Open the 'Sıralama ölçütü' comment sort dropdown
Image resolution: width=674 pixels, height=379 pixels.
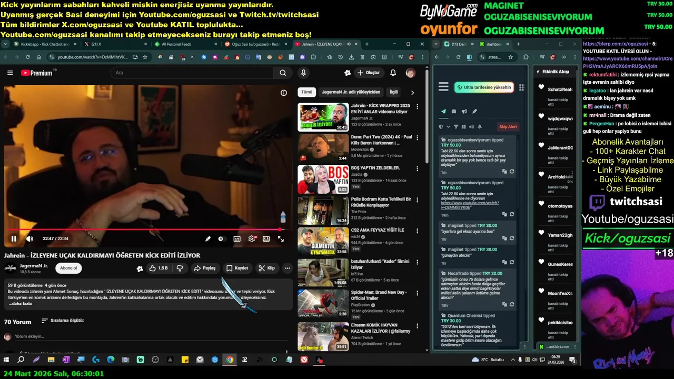click(63, 321)
